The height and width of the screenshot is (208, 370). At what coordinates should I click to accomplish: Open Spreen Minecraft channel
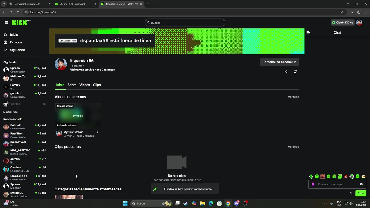pos(25,186)
